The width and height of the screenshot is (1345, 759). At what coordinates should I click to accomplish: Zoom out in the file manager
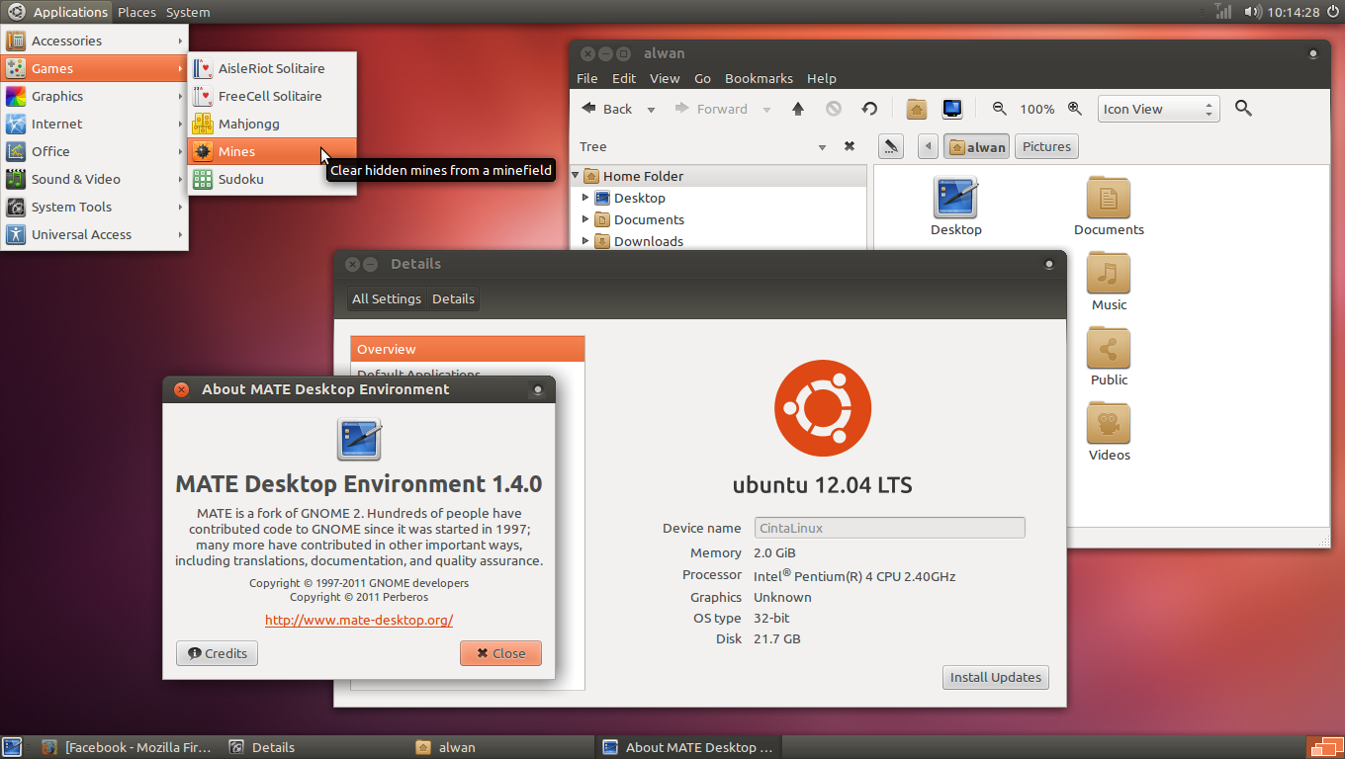tap(1000, 109)
